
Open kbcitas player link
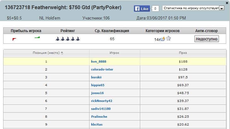pos(97,125)
